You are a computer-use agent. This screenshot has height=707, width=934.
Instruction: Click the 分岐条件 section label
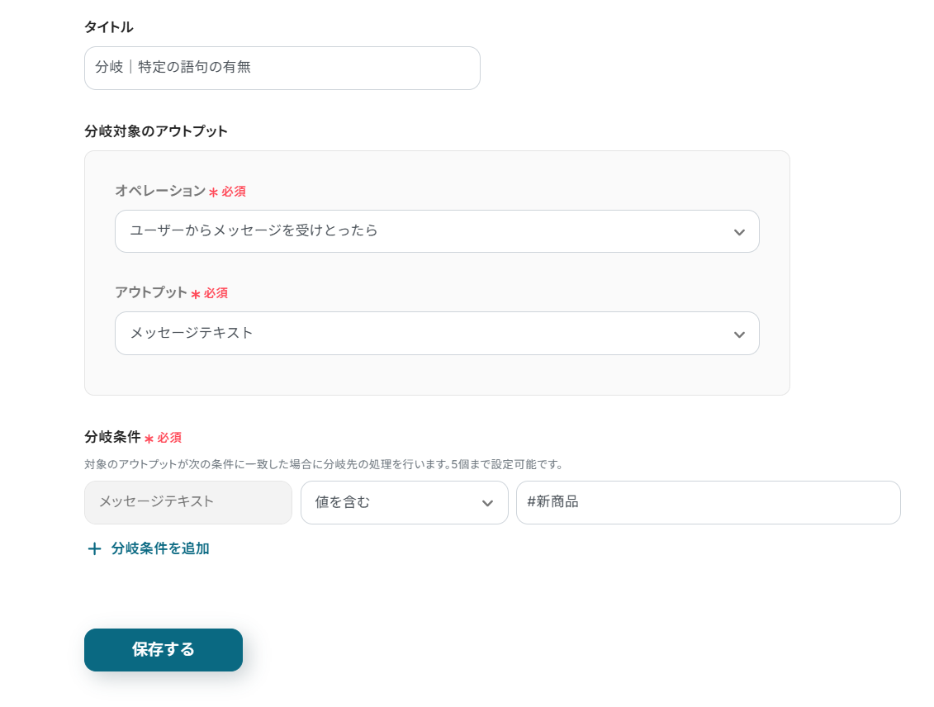112,437
